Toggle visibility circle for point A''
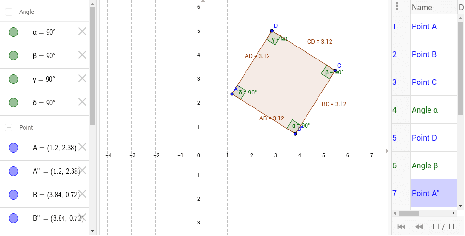This screenshot has width=465, height=236. point(13,171)
